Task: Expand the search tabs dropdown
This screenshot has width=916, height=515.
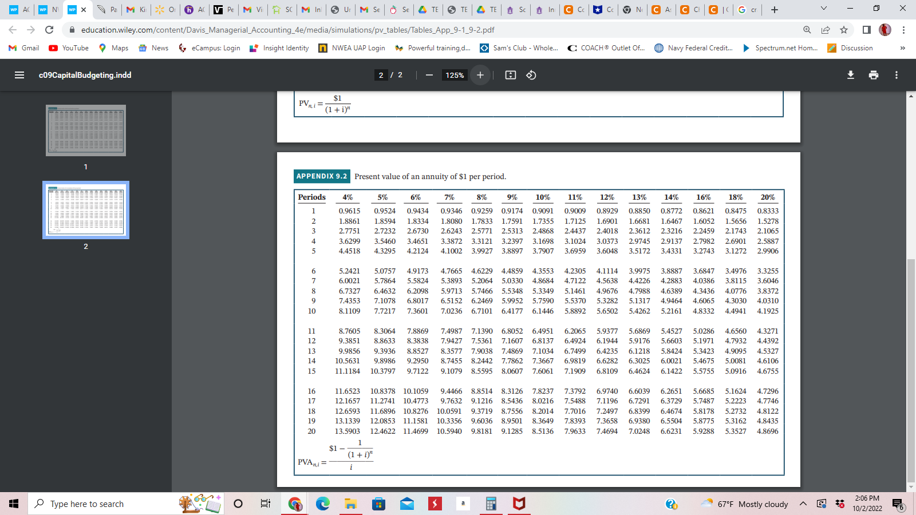Action: [824, 9]
